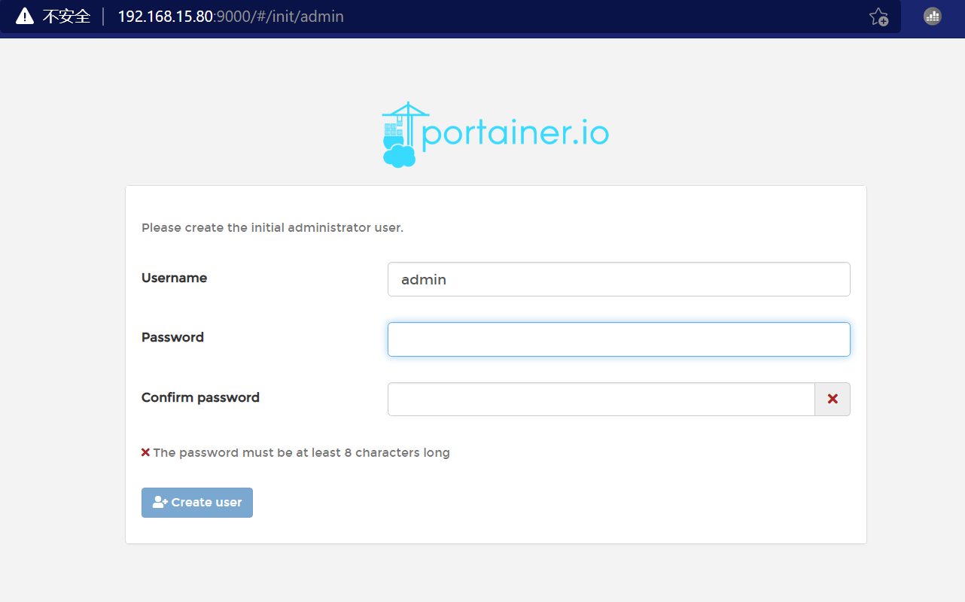Viewport: 965px width, 602px height.
Task: Focus the Confirm password input field
Action: pyautogui.click(x=601, y=399)
